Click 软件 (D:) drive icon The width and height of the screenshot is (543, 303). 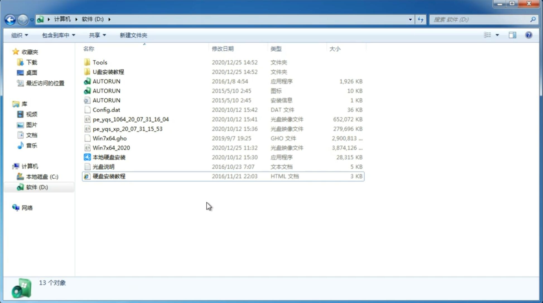(x=20, y=187)
